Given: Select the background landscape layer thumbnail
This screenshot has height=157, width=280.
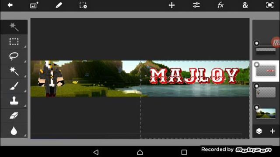Looking at the screenshot, I should tap(266, 113).
